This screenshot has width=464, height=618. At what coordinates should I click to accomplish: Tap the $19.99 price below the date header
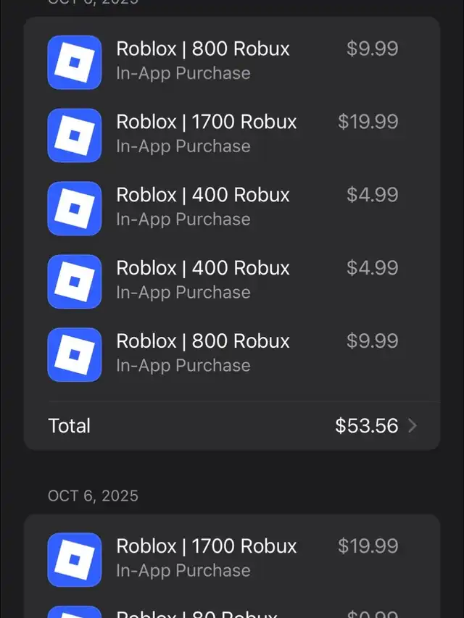tap(368, 546)
